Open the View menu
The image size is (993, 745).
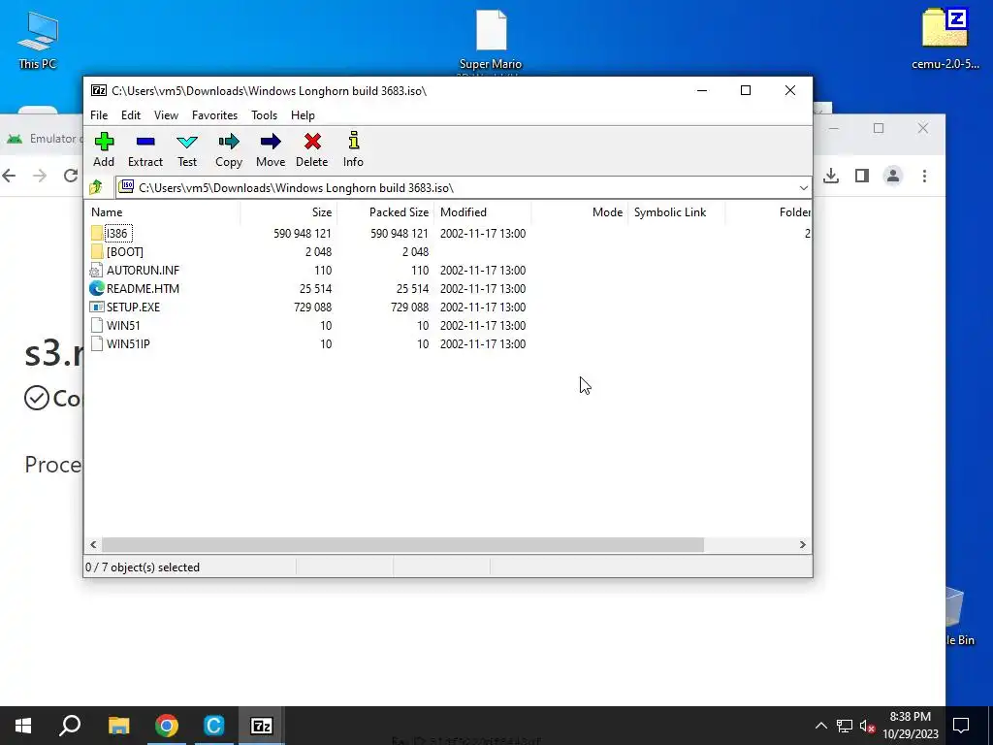pos(166,115)
